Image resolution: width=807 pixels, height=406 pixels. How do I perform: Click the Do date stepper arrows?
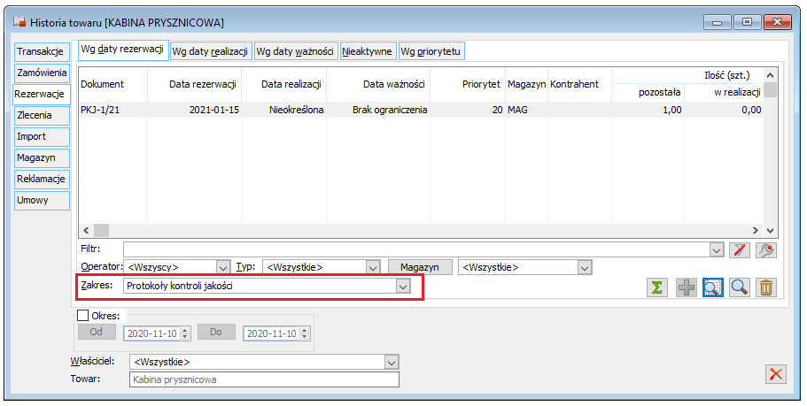pyautogui.click(x=305, y=333)
